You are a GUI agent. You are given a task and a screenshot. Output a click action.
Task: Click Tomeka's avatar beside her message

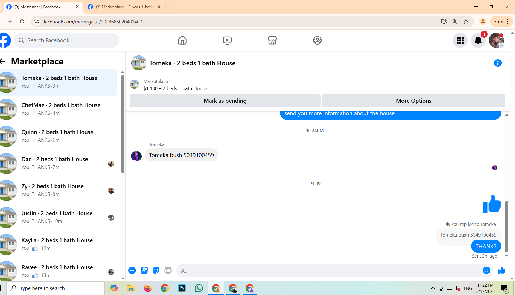click(136, 156)
